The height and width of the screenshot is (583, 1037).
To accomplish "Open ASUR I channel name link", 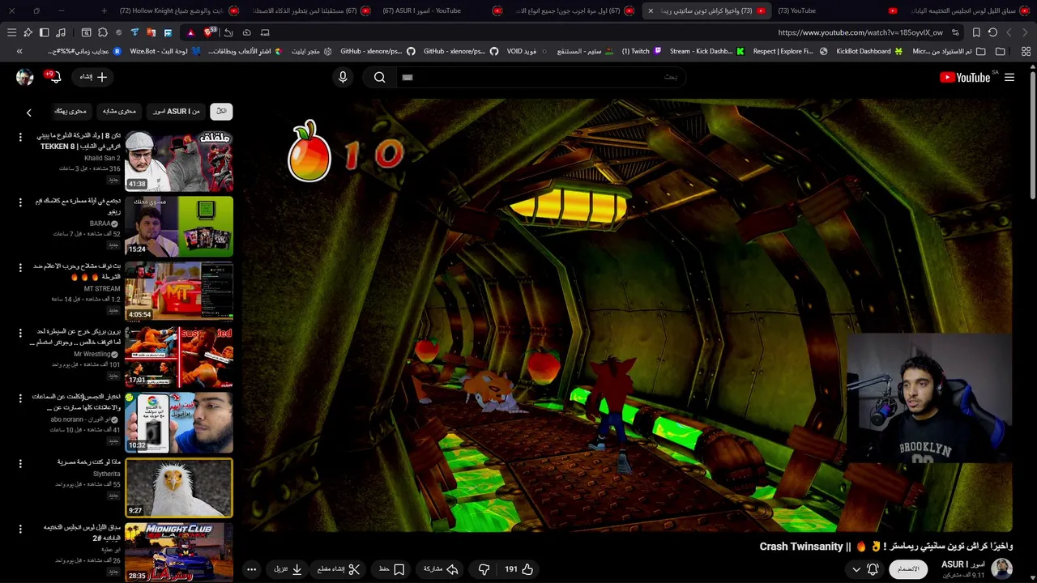I will pyautogui.click(x=963, y=564).
